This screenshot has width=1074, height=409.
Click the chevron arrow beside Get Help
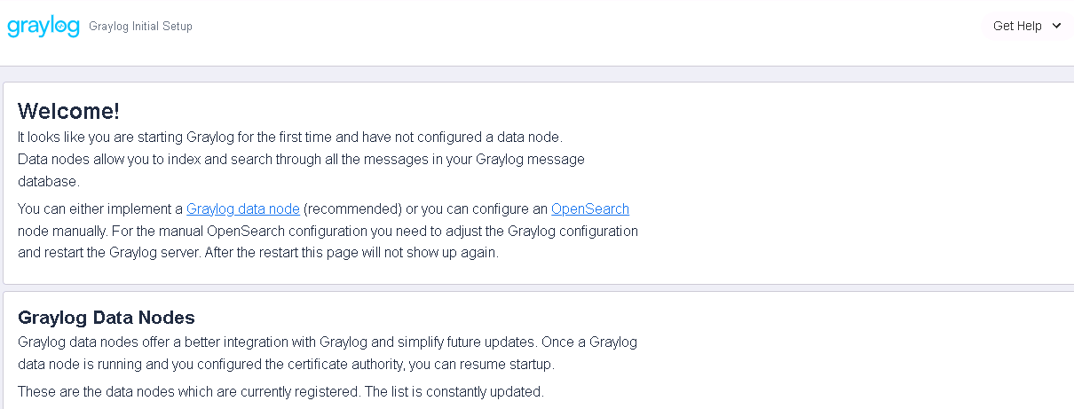[1056, 26]
